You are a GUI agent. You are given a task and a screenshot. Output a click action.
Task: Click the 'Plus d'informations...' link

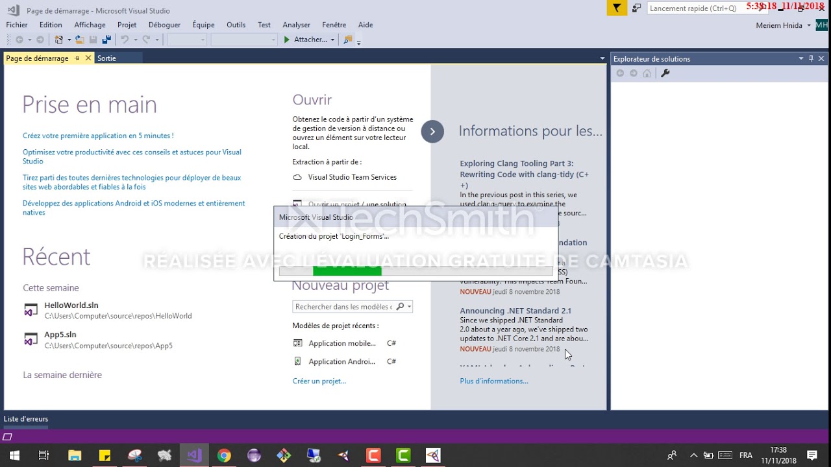point(494,381)
